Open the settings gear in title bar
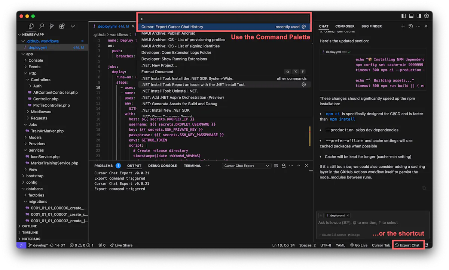The height and width of the screenshot is (270, 449). pos(426,16)
